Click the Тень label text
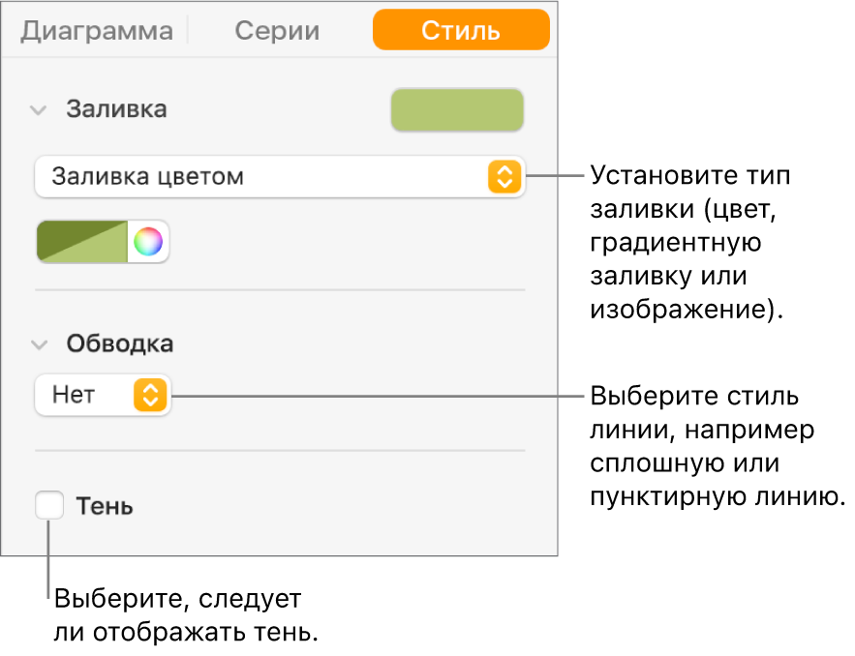Image resolution: width=855 pixels, height=656 pixels. coord(105,506)
